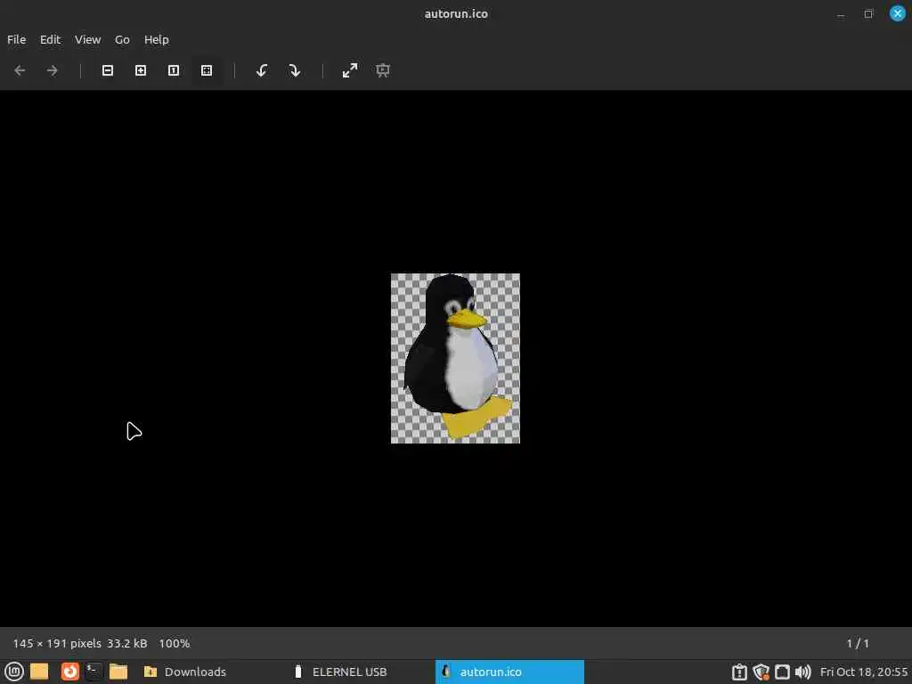This screenshot has width=912, height=684.
Task: Zoom out using the minus icon
Action: (x=108, y=70)
